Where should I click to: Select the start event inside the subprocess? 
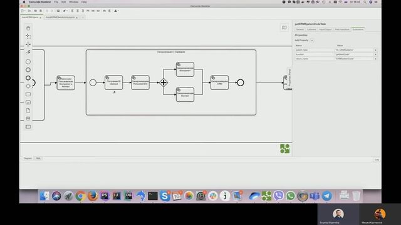pyautogui.click(x=93, y=82)
